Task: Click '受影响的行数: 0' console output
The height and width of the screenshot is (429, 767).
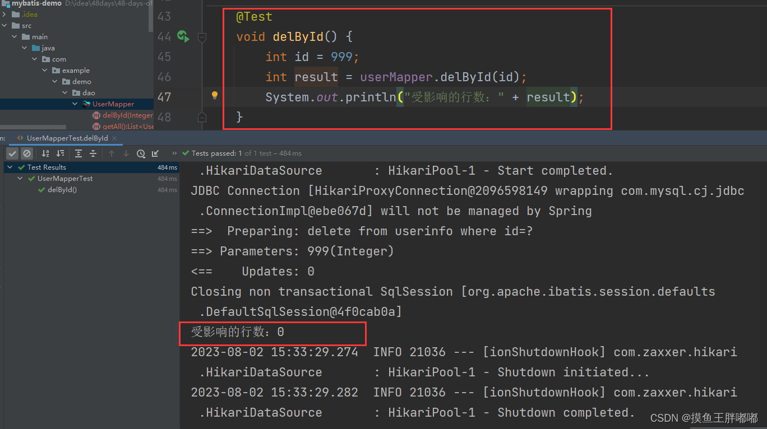Action: [x=238, y=332]
